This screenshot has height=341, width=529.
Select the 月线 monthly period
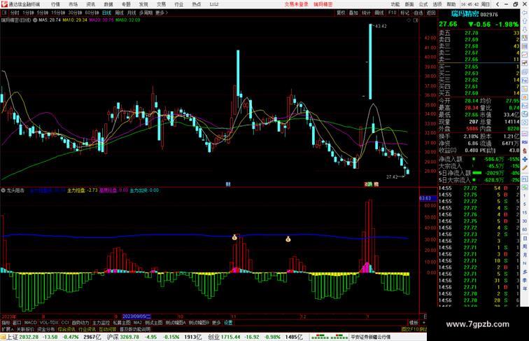[x=132, y=13]
